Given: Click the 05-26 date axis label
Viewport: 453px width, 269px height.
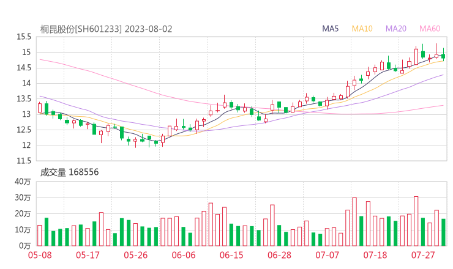Looking at the screenshot, I should tap(135, 255).
